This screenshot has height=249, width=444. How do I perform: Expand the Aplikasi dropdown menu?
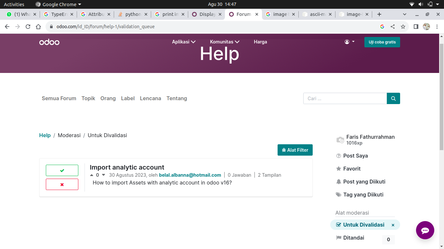(184, 42)
